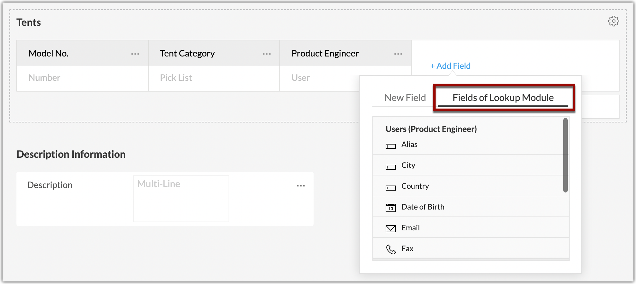Click the Description Multi-Line text box

pos(181,199)
